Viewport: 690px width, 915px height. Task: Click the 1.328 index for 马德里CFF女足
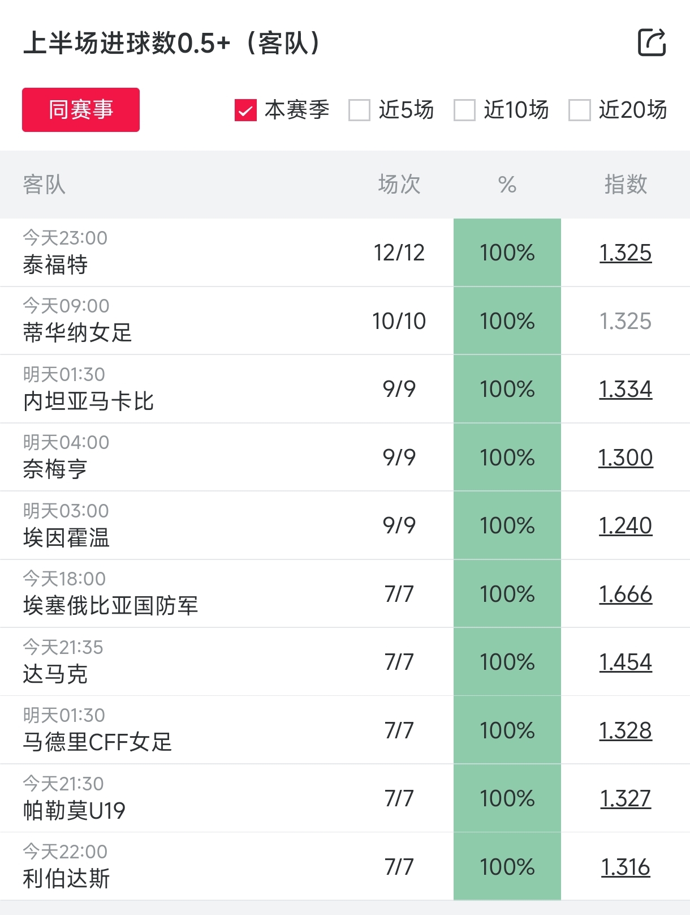coord(626,730)
